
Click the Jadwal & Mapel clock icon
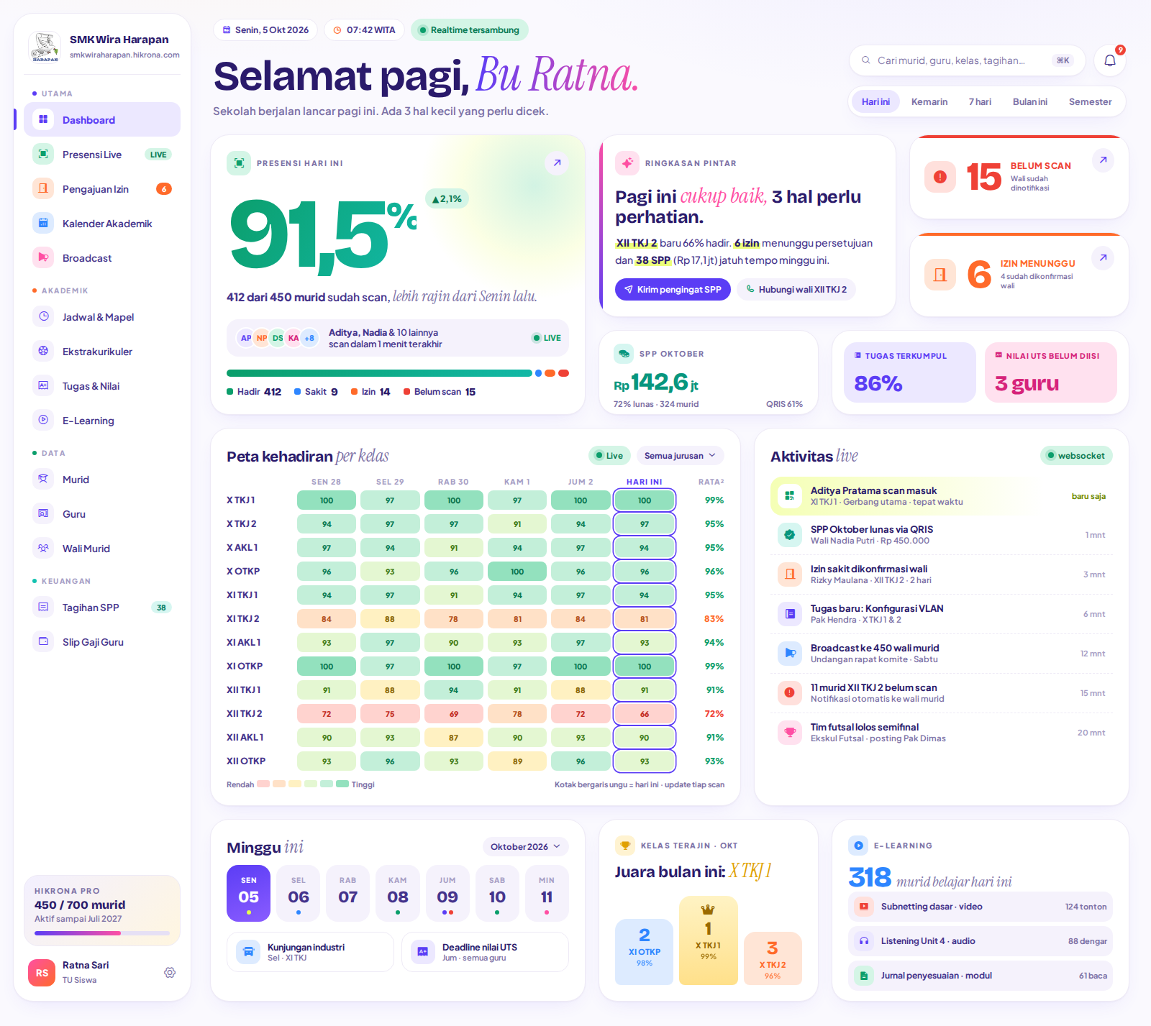tap(43, 316)
